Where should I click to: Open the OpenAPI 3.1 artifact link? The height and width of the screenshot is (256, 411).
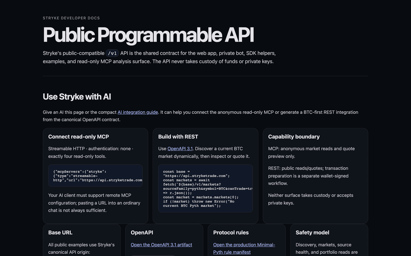161,245
